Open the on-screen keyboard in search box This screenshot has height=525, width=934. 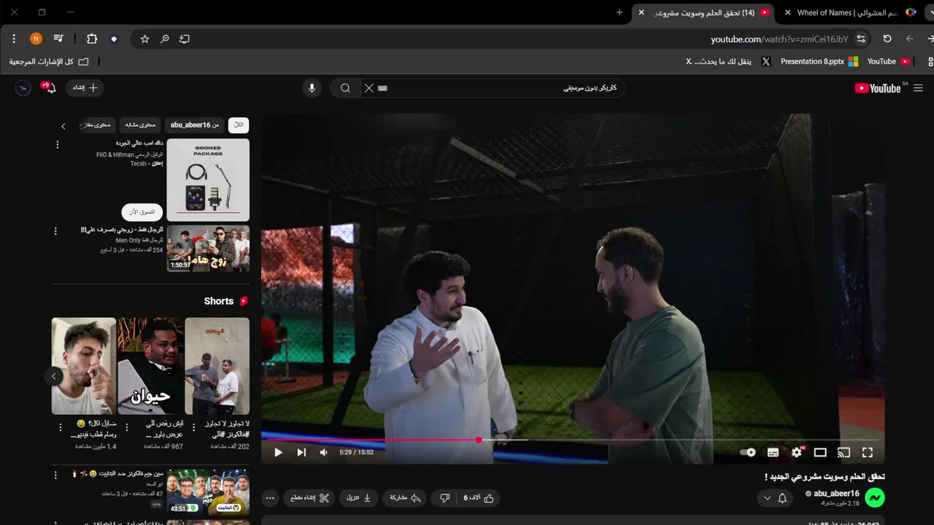(383, 88)
